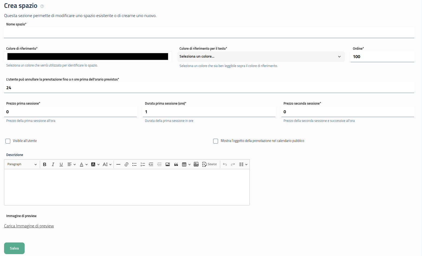Viewport: 422px width, 256px height.
Task: Click the Nome spazio input field
Action: pos(209,32)
